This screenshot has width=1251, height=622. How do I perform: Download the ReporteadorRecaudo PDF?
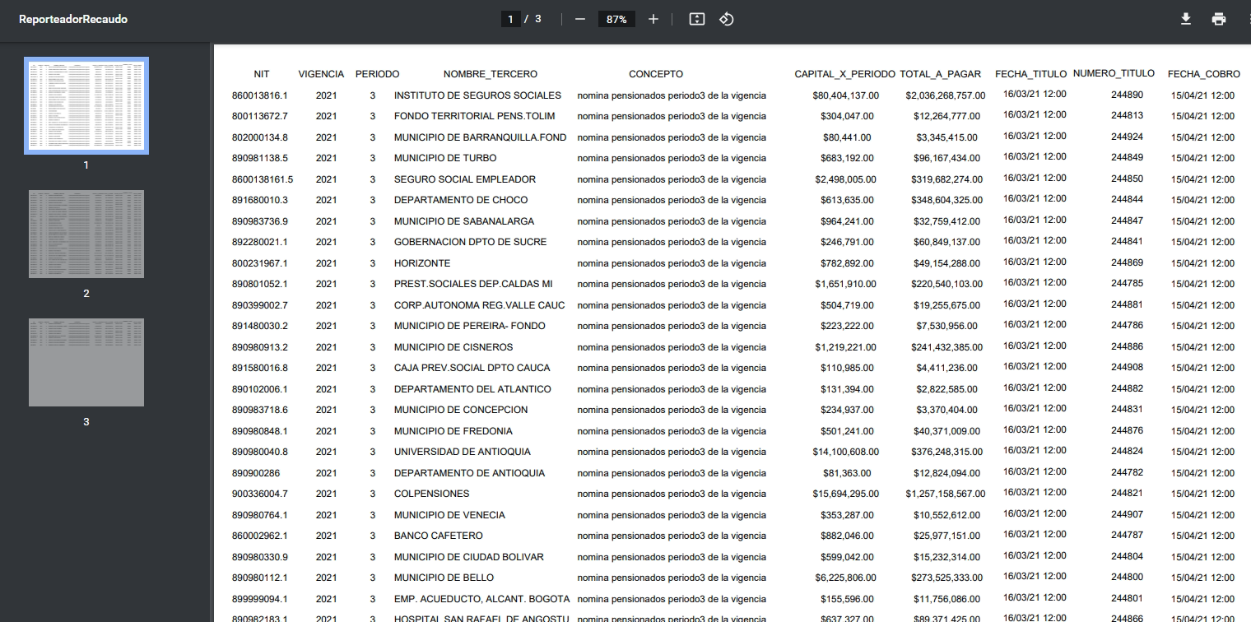(x=1186, y=19)
